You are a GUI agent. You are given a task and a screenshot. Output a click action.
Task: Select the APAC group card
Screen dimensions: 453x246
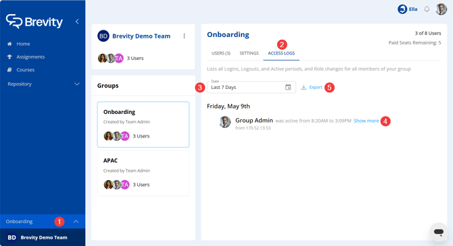143,173
